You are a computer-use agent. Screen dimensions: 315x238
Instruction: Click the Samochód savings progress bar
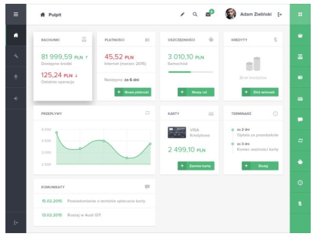(191, 72)
